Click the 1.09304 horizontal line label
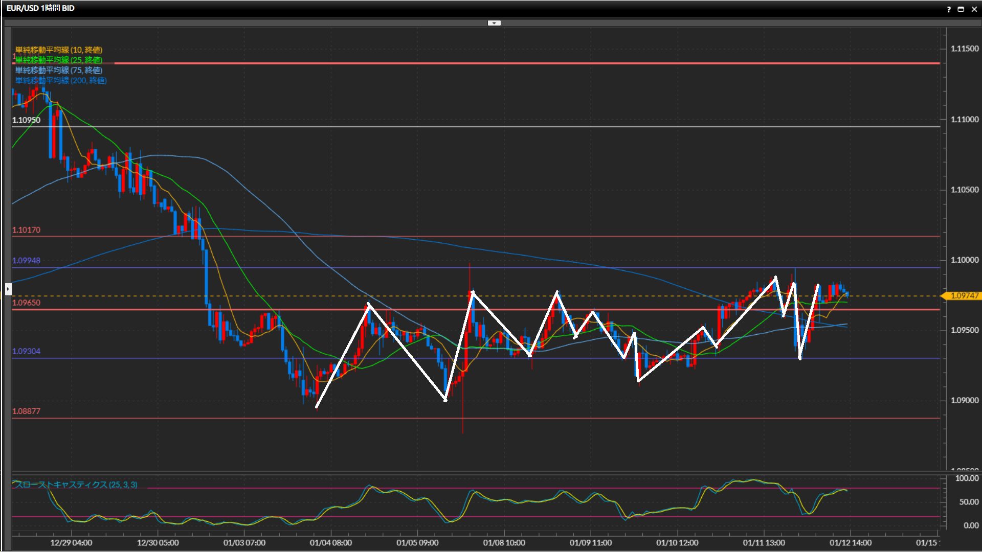This screenshot has height=552, width=982. [26, 351]
